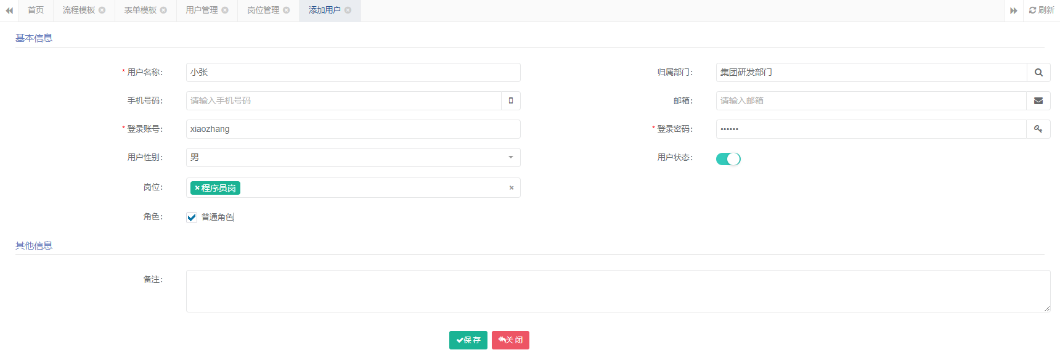Toggle the 用户状态 switch off
Image resolution: width=1060 pixels, height=363 pixels.
pos(728,159)
